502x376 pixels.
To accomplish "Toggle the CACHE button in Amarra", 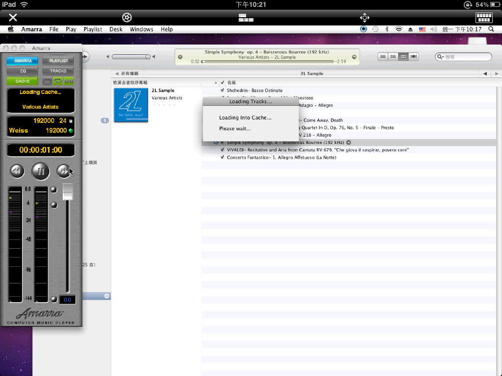I will [x=23, y=81].
